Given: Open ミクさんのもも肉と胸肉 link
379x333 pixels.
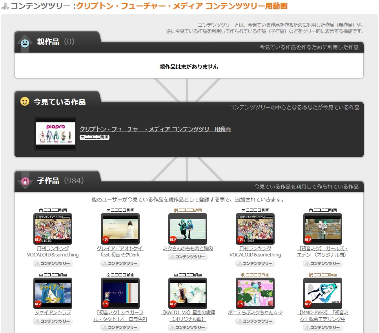Looking at the screenshot, I should tap(188, 248).
